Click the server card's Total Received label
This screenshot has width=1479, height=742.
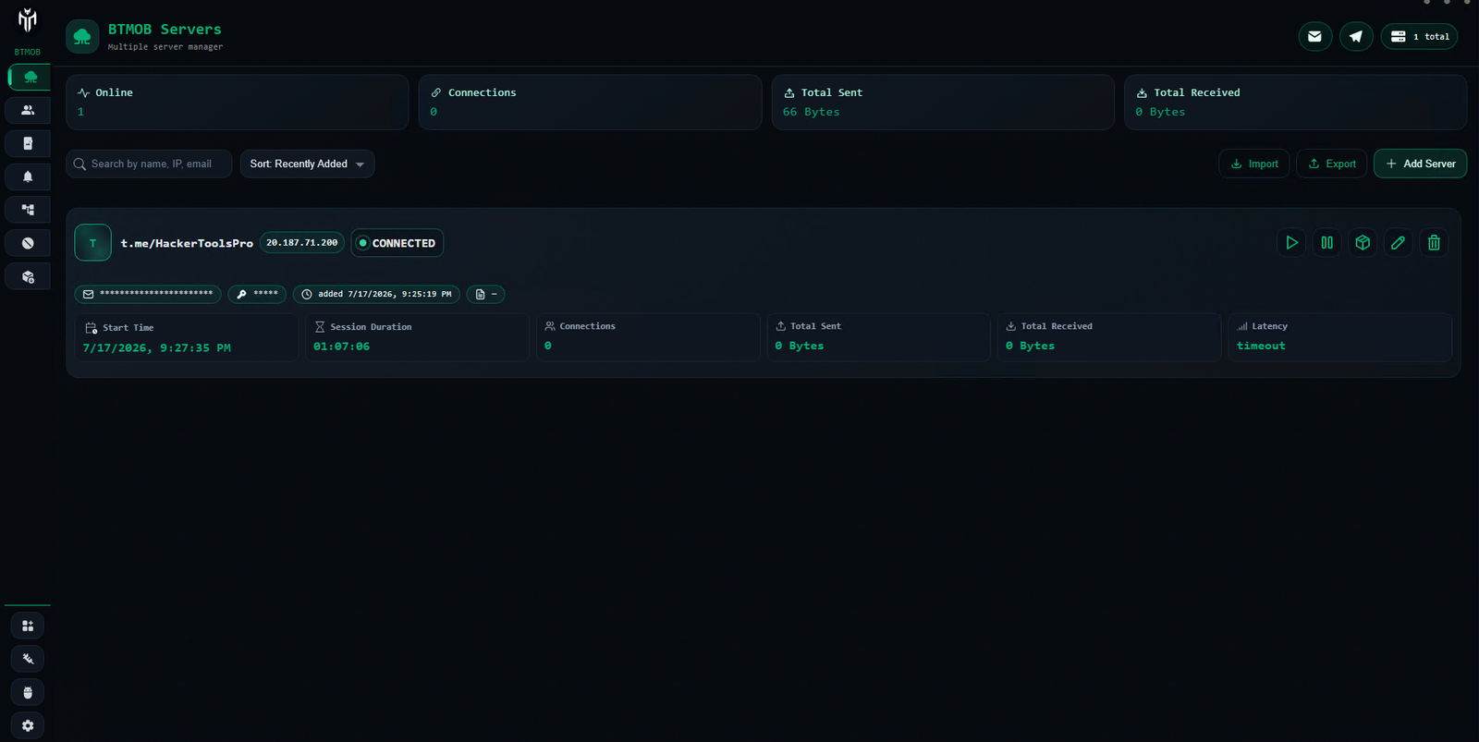[1057, 326]
